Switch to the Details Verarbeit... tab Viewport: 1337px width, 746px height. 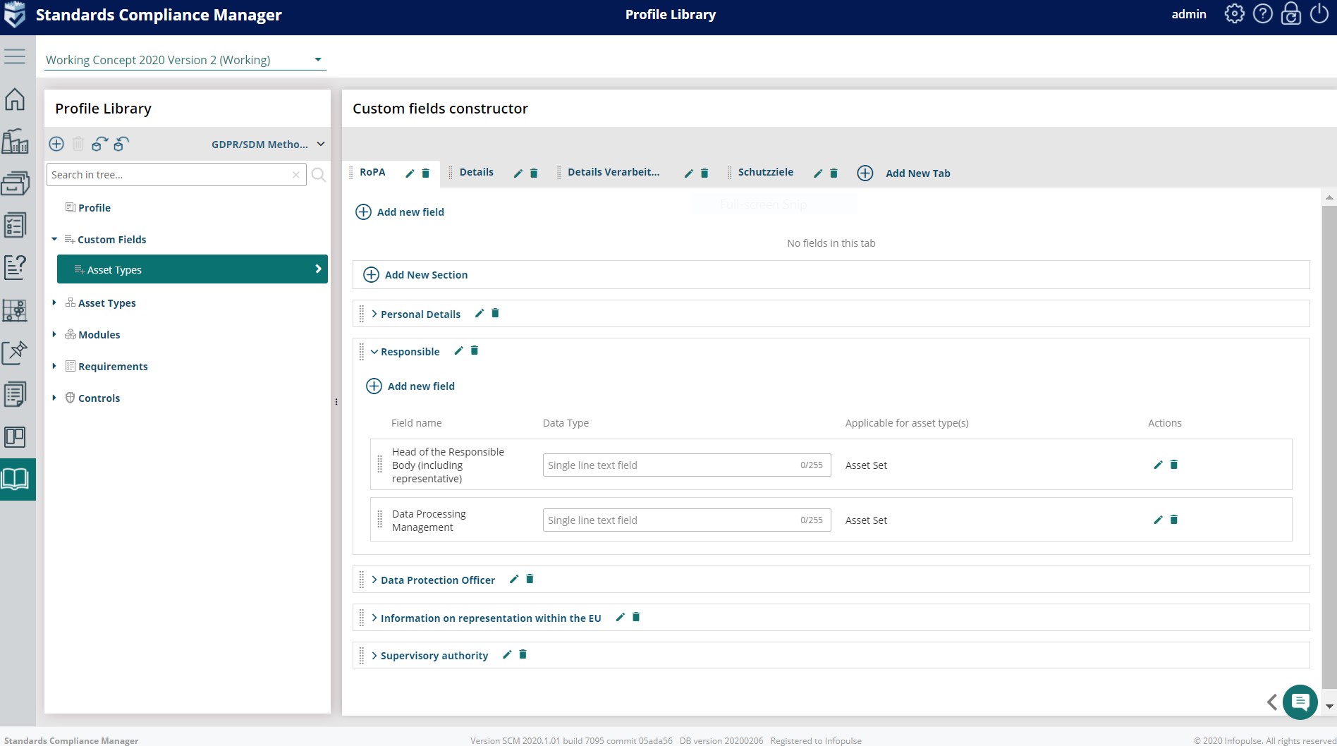[x=613, y=172]
